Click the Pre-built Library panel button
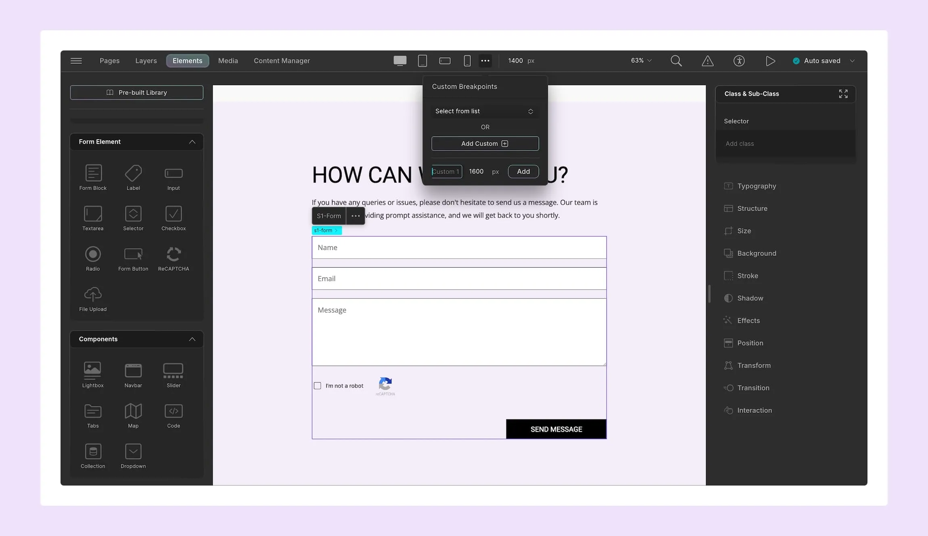 [136, 92]
